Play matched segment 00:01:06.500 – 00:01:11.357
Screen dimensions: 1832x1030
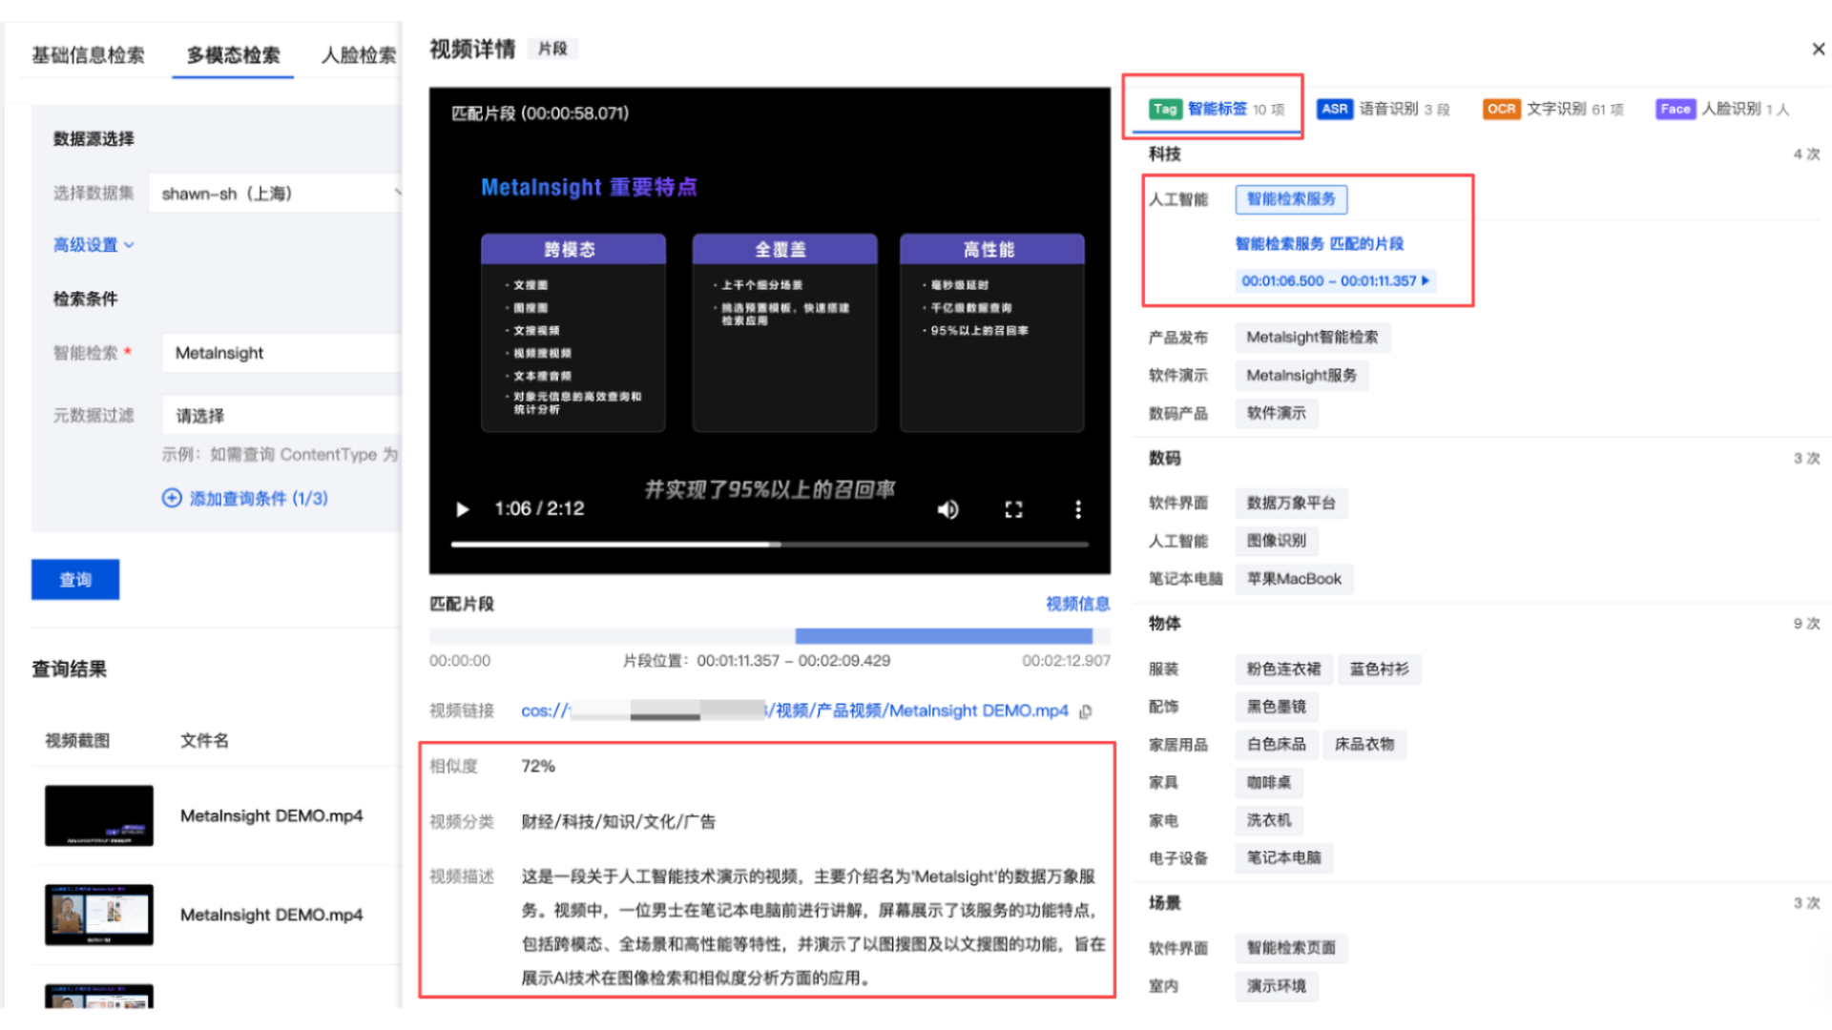(x=1335, y=280)
